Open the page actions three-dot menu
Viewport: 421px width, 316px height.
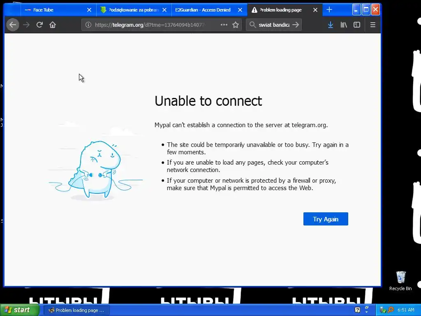(x=224, y=25)
